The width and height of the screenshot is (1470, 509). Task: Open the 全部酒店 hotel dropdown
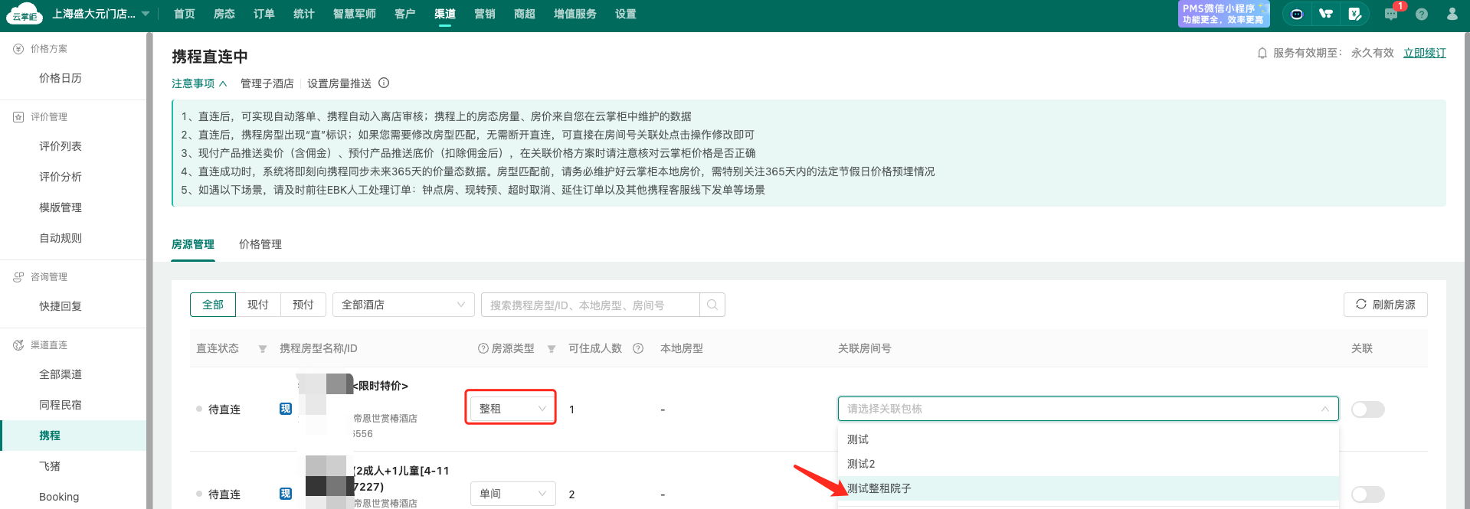[x=403, y=305]
